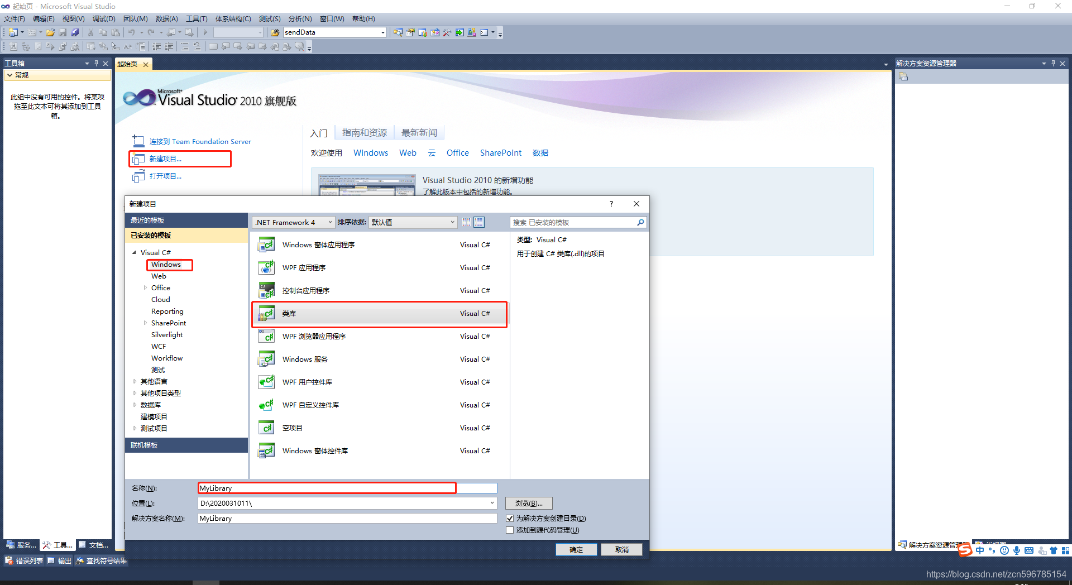1072x585 pixels.
Task: Toggle the Sogou punctuation mode button
Action: click(992, 550)
